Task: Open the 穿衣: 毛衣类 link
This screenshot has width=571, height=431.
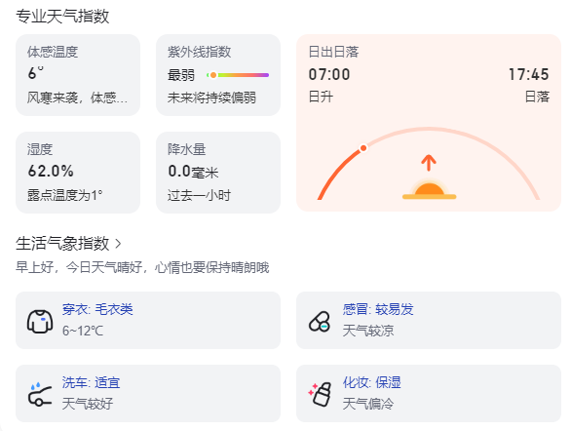Action: [x=97, y=309]
